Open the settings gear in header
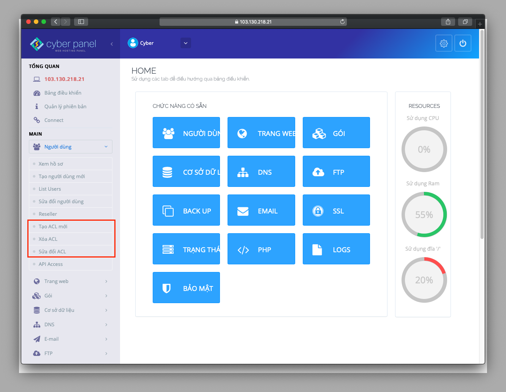 point(444,43)
